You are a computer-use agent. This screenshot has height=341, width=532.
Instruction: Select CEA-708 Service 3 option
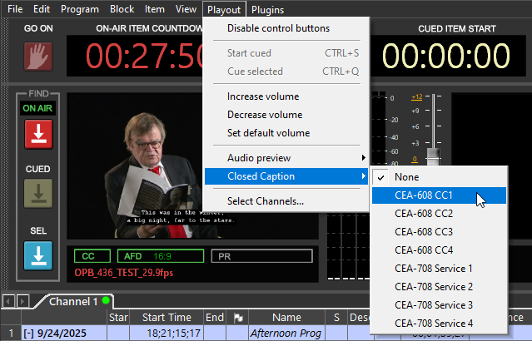point(439,305)
